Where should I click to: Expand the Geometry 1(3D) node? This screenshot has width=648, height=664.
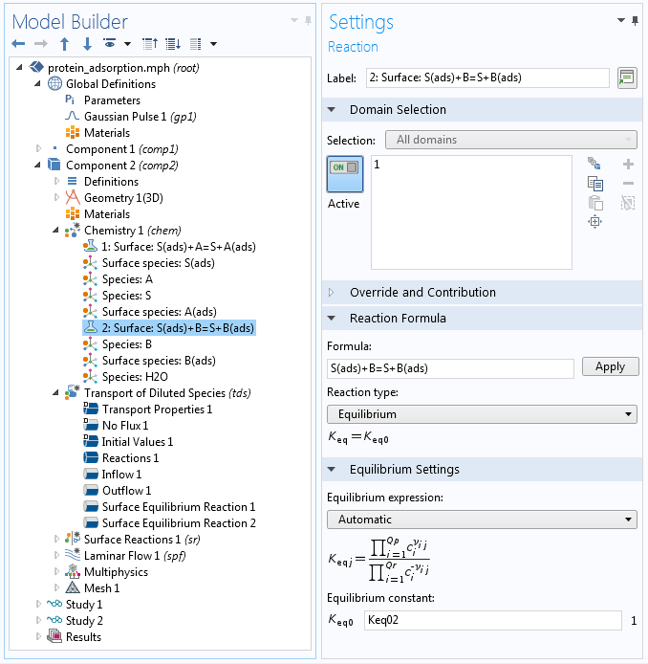pyautogui.click(x=56, y=197)
